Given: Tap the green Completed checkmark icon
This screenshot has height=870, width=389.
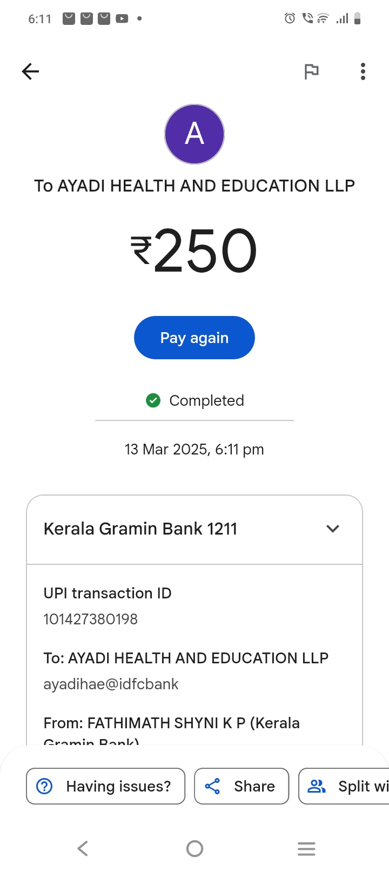Looking at the screenshot, I should (153, 400).
